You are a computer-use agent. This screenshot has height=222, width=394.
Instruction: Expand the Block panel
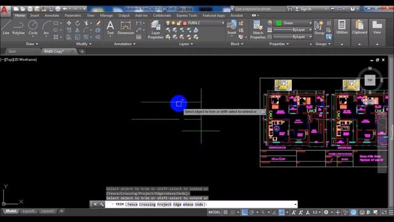237,44
